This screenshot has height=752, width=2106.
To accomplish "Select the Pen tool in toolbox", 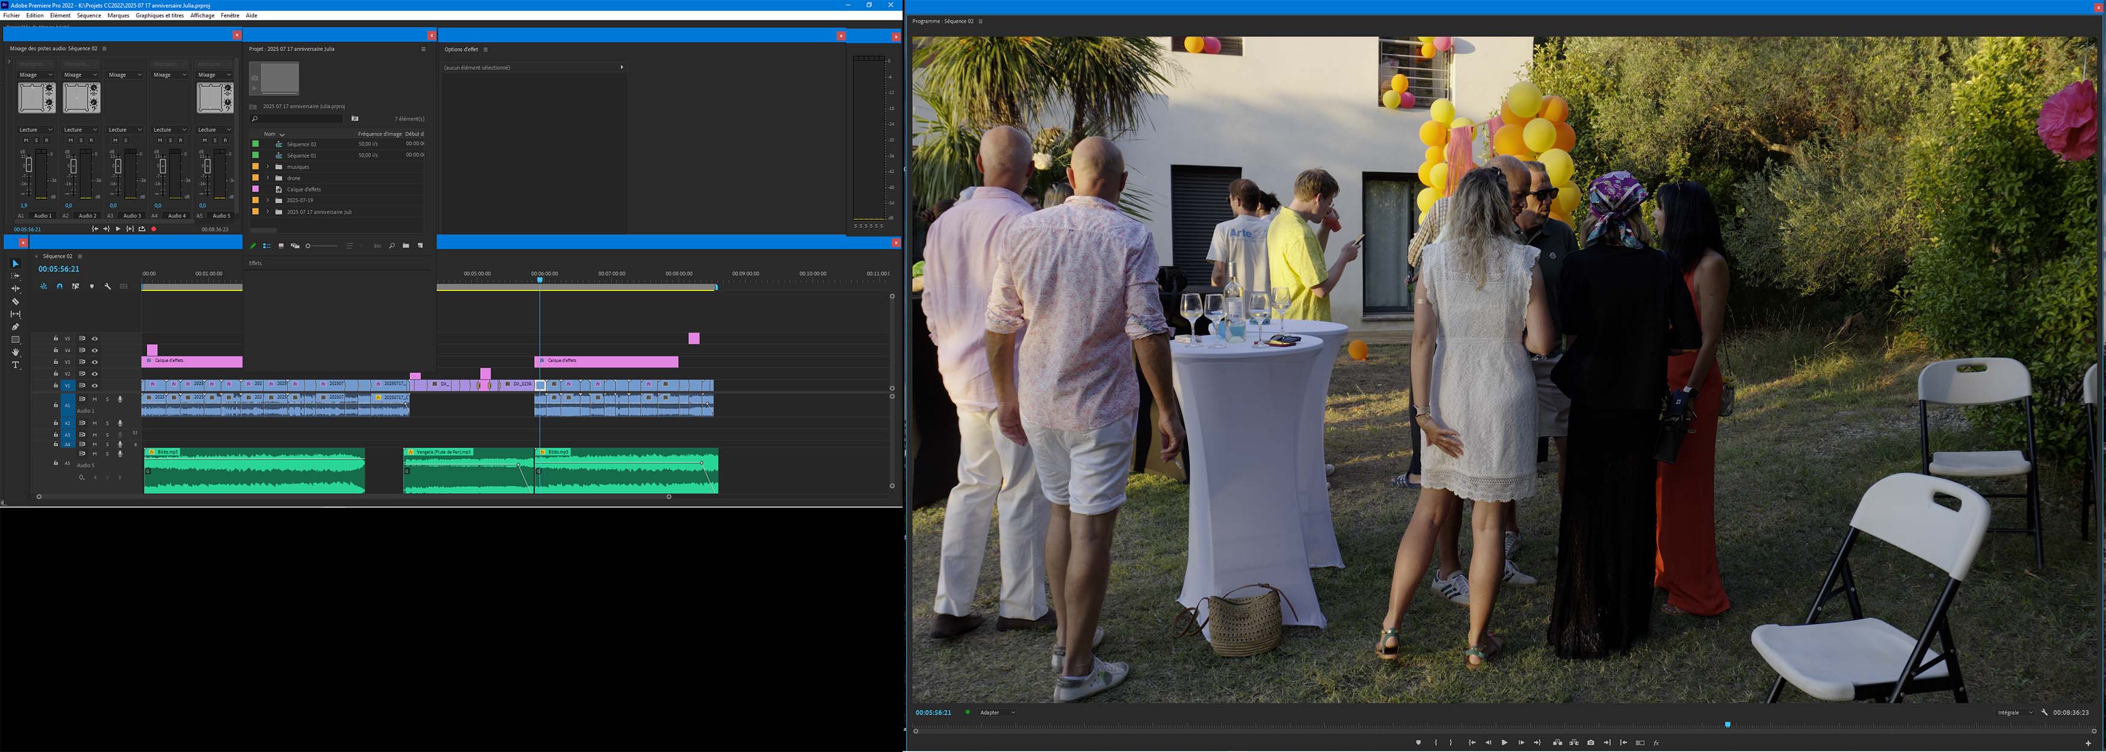I will click(x=14, y=327).
